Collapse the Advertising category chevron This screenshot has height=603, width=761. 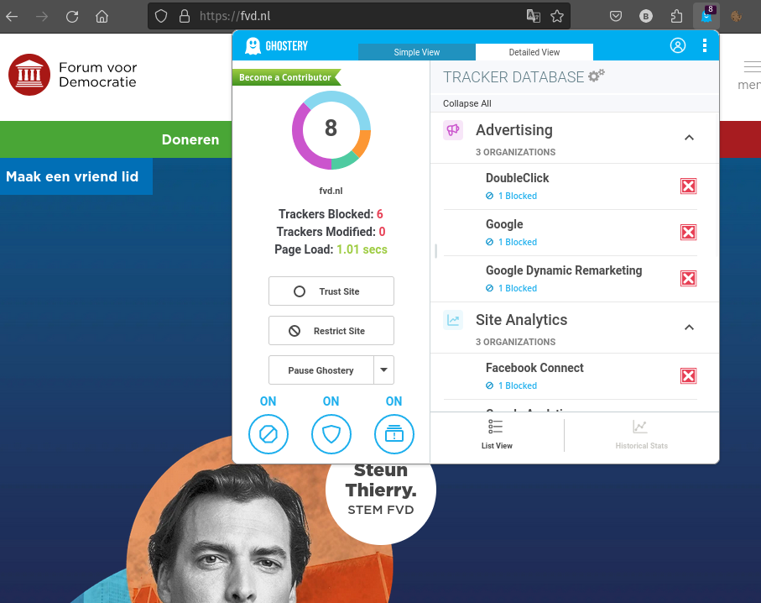click(689, 138)
